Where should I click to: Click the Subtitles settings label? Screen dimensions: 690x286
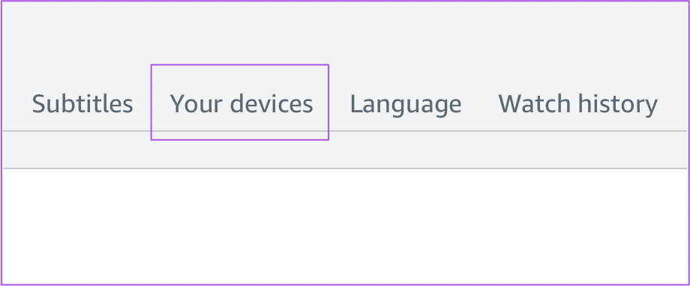point(82,104)
